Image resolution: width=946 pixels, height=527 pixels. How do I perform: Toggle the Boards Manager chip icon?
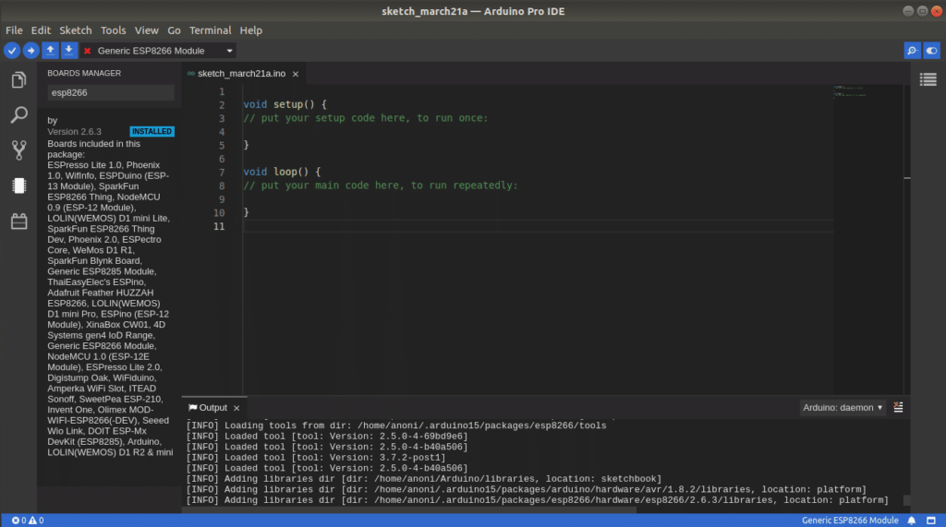click(x=18, y=186)
